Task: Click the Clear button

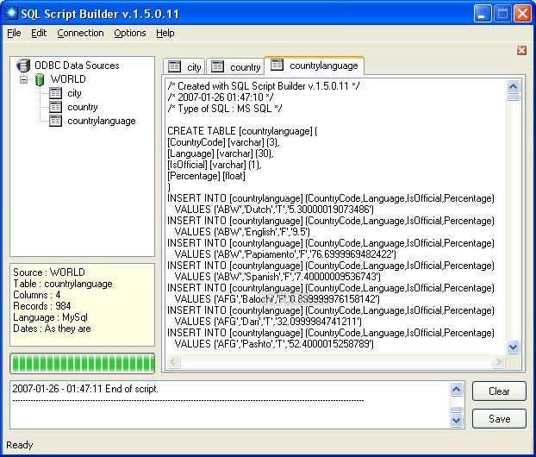Action: click(499, 391)
